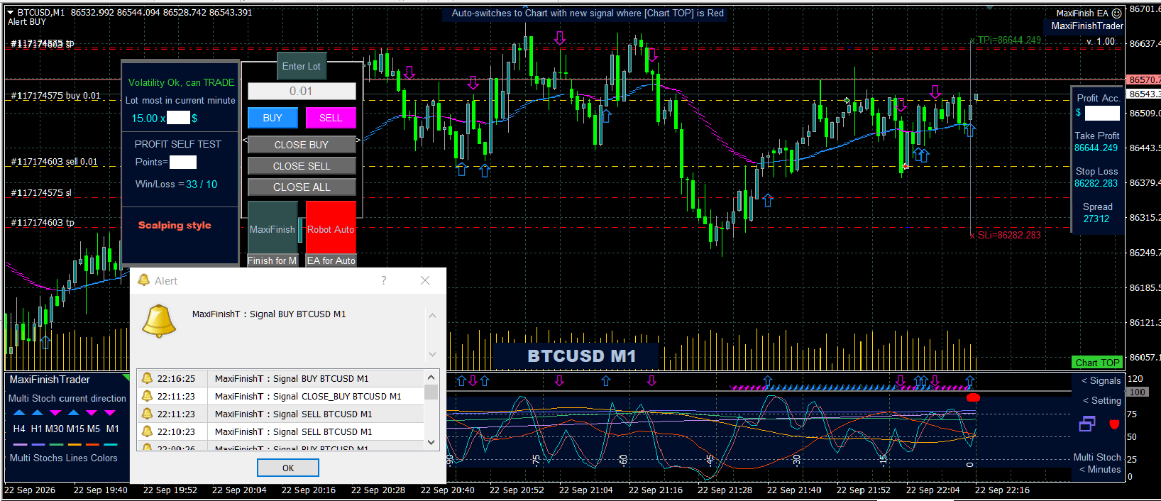Expand the Signals section
Screen dimensions: 1161x501
(x=1101, y=381)
